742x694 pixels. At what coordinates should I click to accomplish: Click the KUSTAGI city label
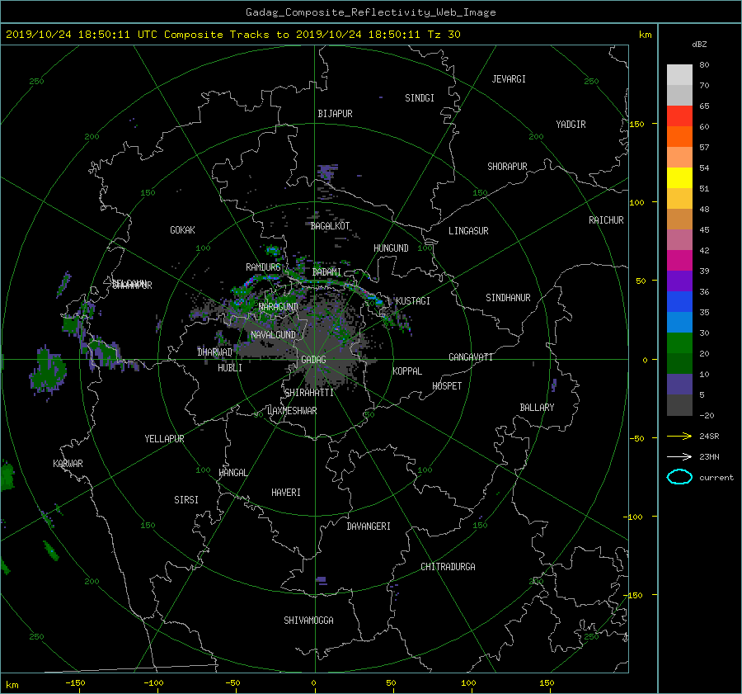click(x=413, y=301)
